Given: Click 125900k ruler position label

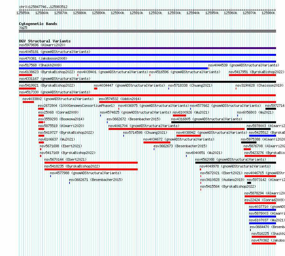Looking at the screenshot, I should (x=118, y=13).
